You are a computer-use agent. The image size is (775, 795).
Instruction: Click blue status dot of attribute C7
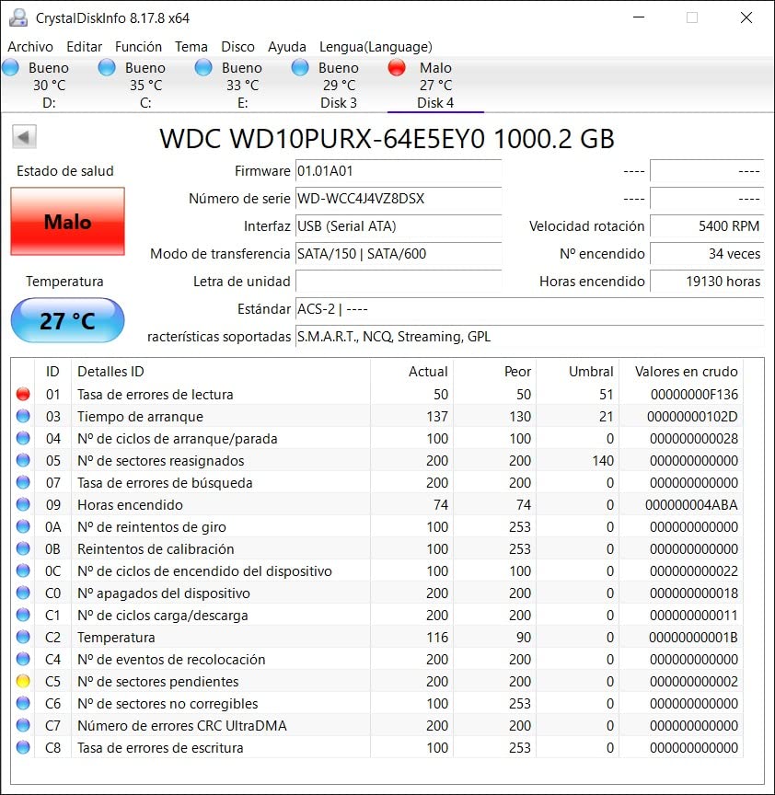point(23,726)
